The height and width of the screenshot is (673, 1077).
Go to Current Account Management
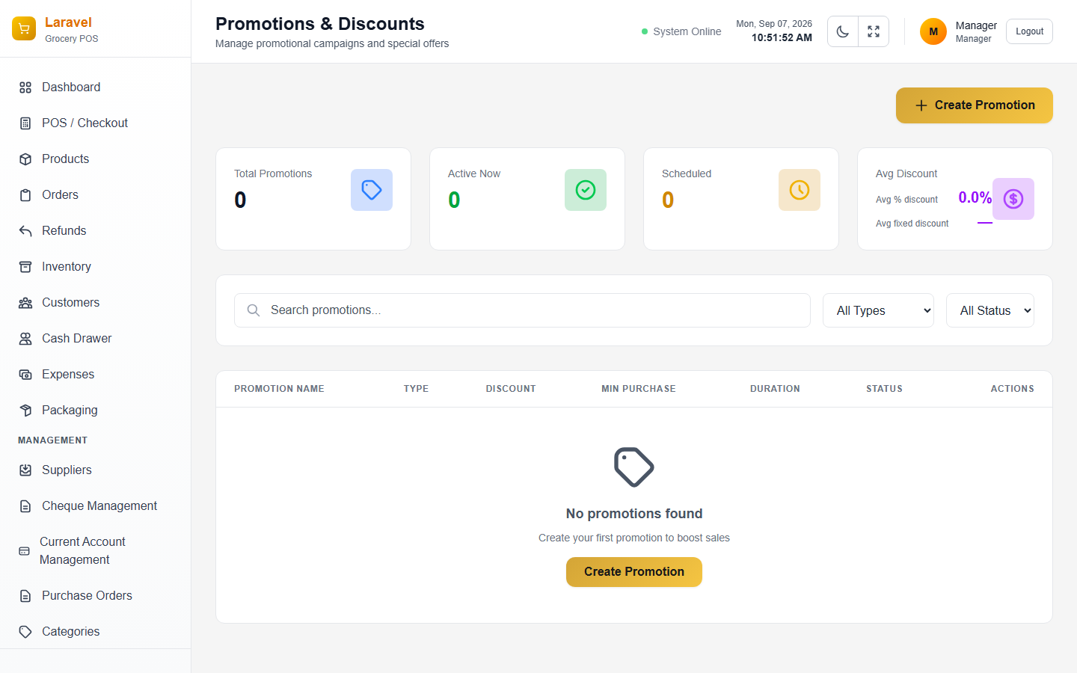(95, 551)
